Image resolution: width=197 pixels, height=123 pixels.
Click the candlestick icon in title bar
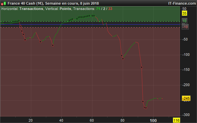(x=4, y=3)
